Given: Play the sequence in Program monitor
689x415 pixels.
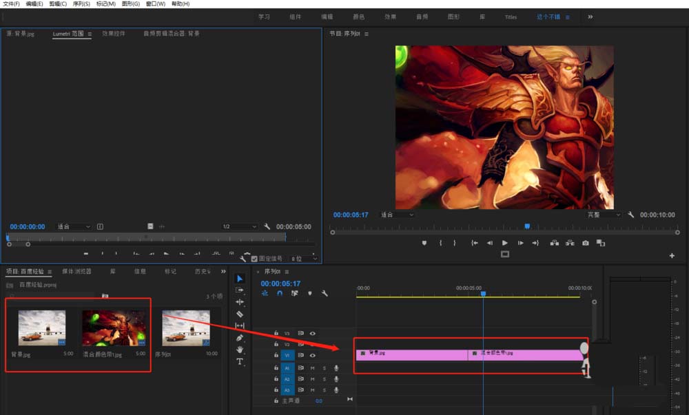Looking at the screenshot, I should (505, 242).
